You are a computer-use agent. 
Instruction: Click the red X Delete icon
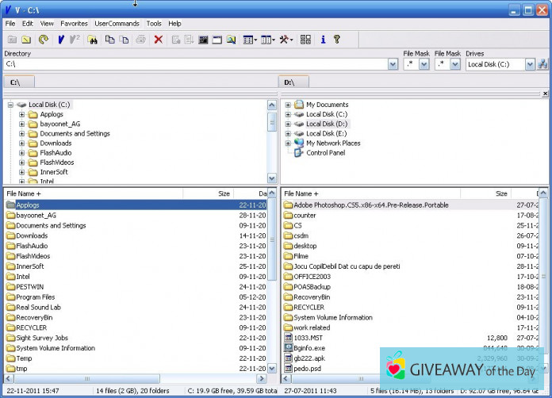tap(159, 39)
